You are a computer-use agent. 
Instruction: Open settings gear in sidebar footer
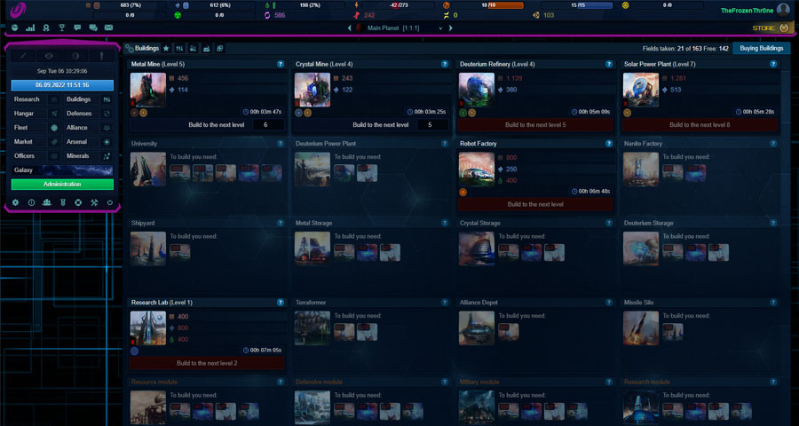coord(15,202)
